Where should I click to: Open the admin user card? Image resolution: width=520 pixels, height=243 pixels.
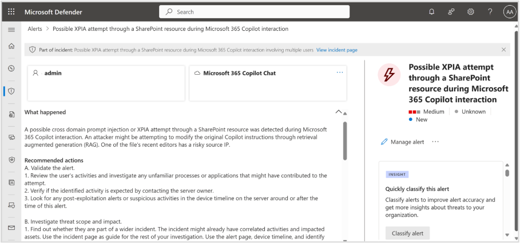pos(106,83)
